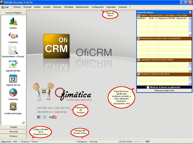Click the Dietario list scrollbar thumb
This screenshot has height=144, width=193.
point(190,26)
